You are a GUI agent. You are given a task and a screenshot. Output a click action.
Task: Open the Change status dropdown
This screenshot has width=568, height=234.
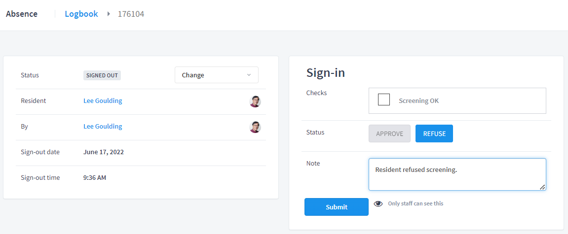[x=217, y=75]
